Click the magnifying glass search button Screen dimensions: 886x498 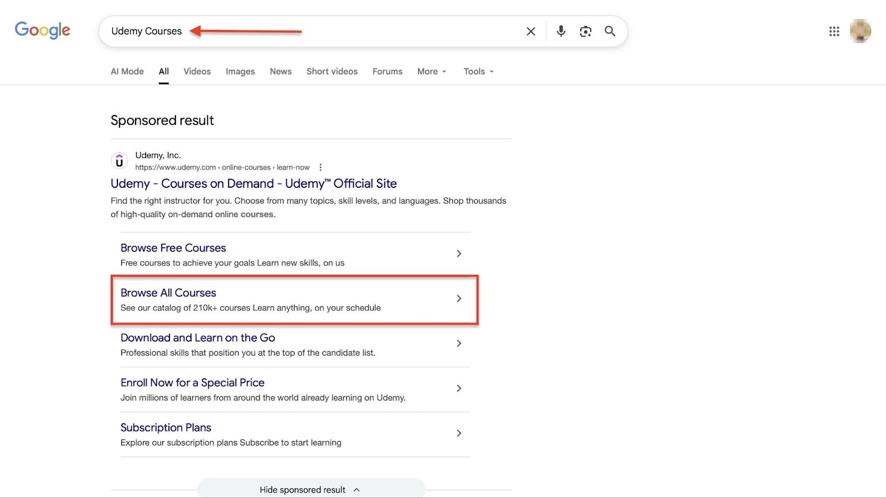[610, 32]
